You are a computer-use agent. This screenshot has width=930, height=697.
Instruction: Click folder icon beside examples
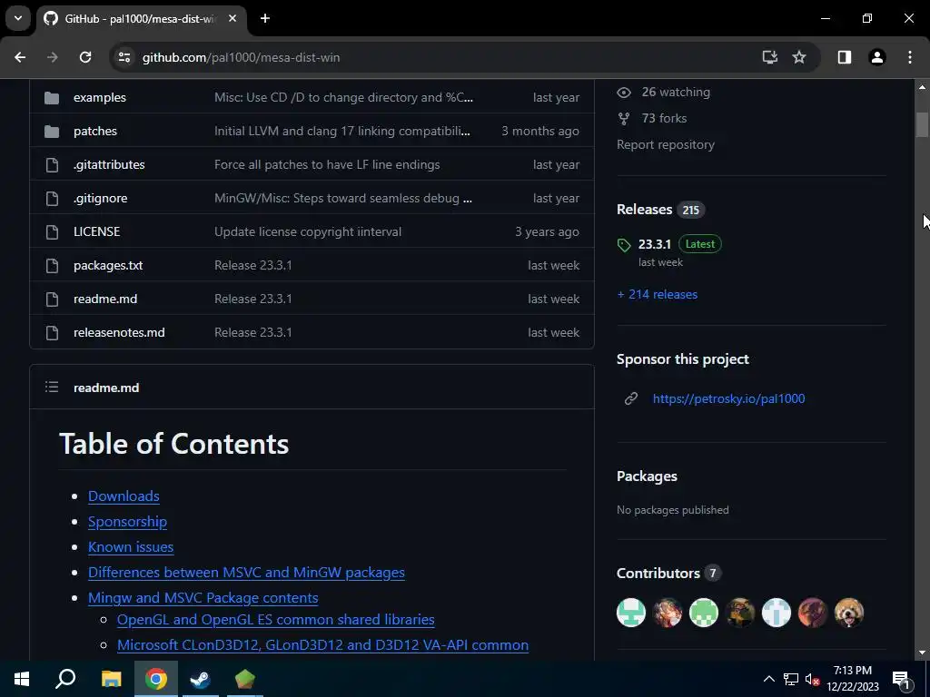(x=52, y=97)
